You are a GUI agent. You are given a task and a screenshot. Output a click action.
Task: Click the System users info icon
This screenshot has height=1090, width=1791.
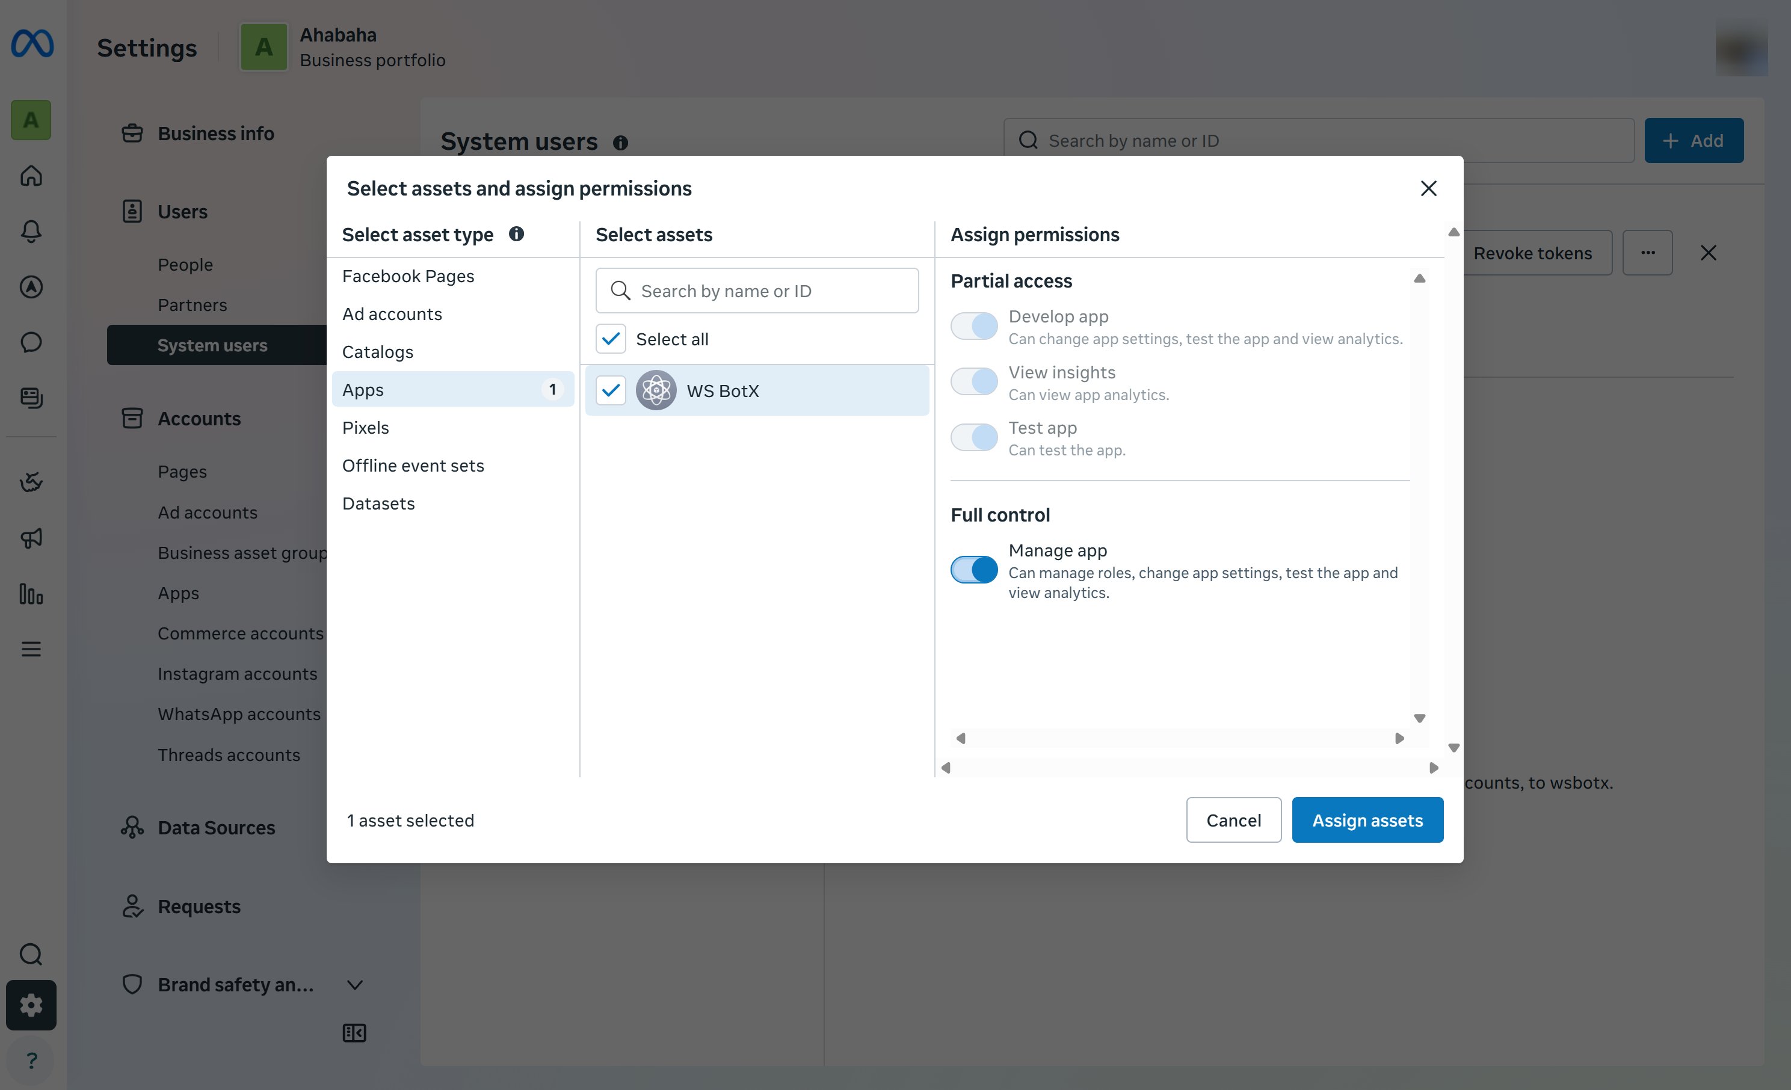click(620, 143)
